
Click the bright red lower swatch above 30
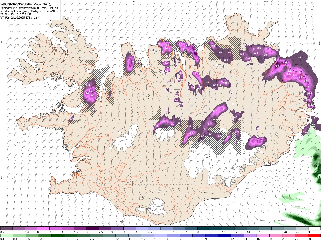tap(314, 236)
